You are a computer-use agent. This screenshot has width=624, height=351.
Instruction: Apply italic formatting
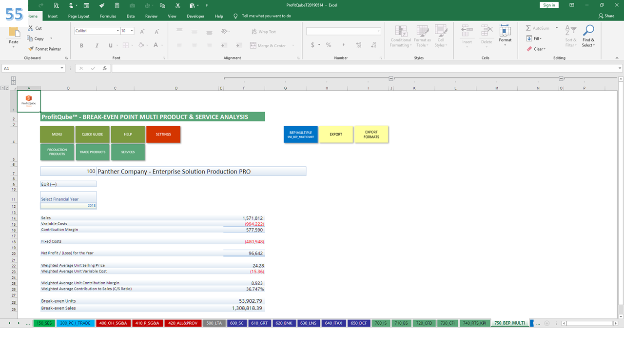[96, 45]
